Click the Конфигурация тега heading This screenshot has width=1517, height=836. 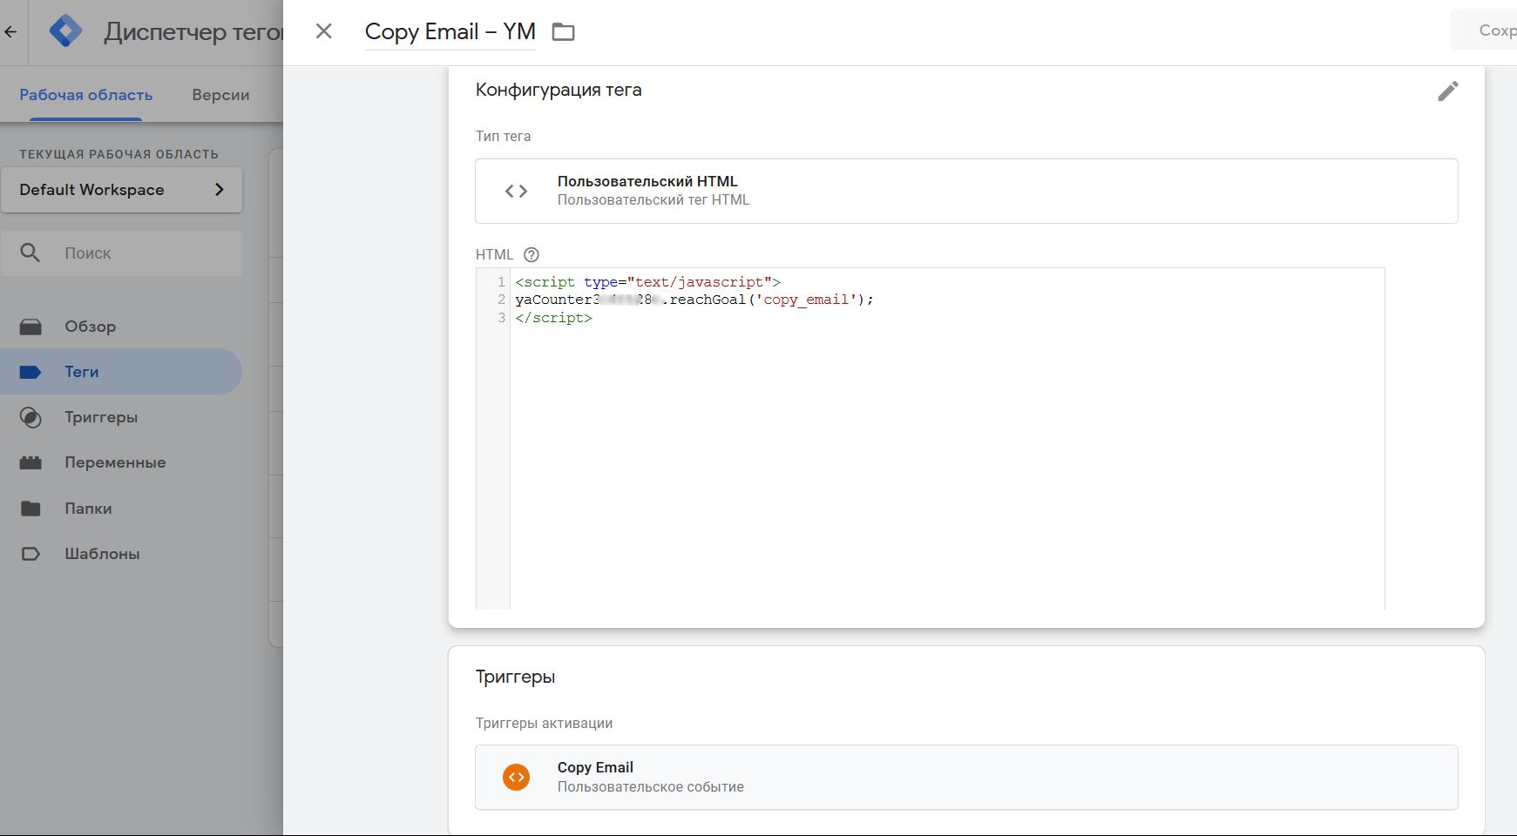click(559, 90)
